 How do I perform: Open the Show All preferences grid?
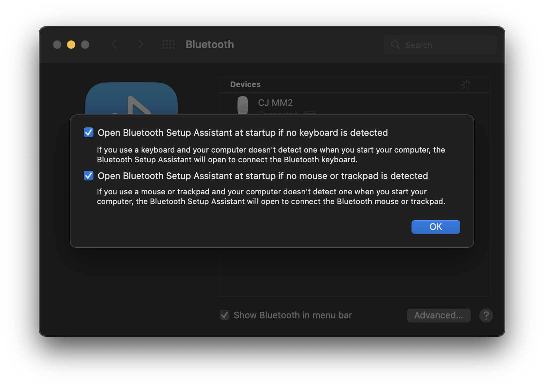tap(169, 45)
